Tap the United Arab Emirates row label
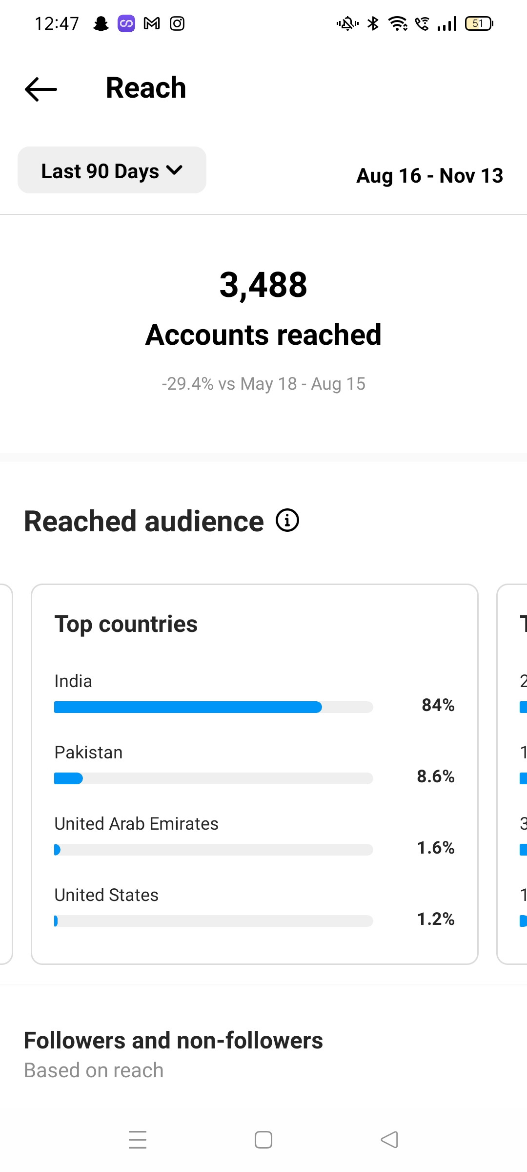The height and width of the screenshot is (1172, 527). pyautogui.click(x=136, y=824)
